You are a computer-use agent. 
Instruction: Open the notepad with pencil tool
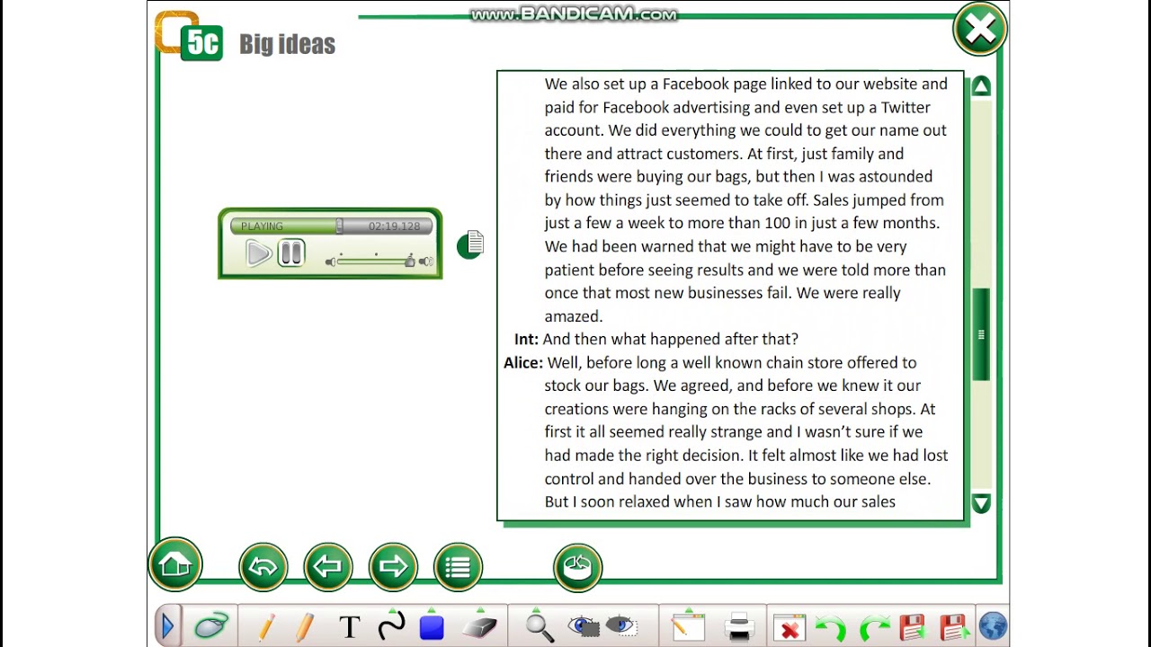coord(688,626)
